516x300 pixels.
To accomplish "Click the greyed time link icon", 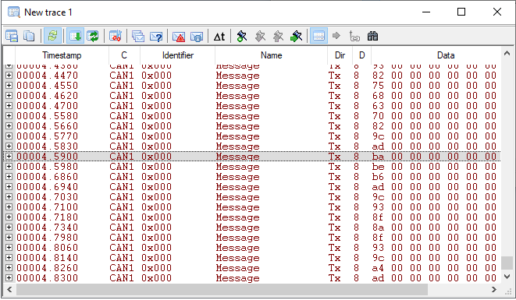I will tap(354, 36).
